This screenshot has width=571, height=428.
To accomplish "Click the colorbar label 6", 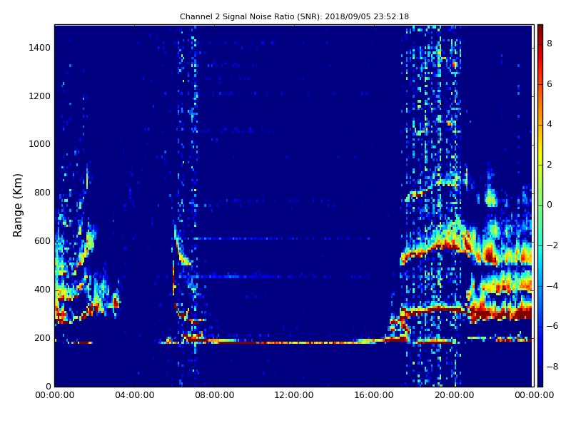I will [x=550, y=84].
